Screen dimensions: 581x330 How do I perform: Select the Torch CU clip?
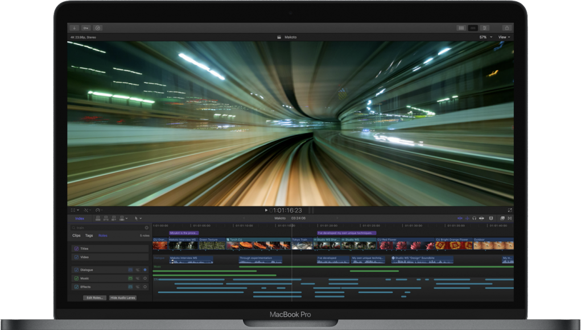click(258, 244)
